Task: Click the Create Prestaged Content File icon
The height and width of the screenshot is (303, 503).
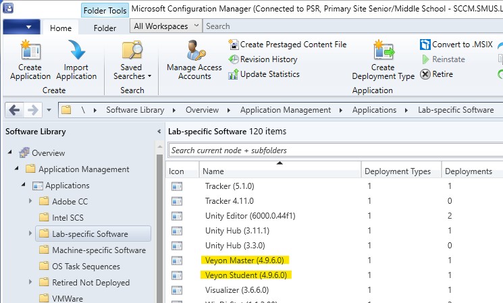Action: [x=234, y=45]
